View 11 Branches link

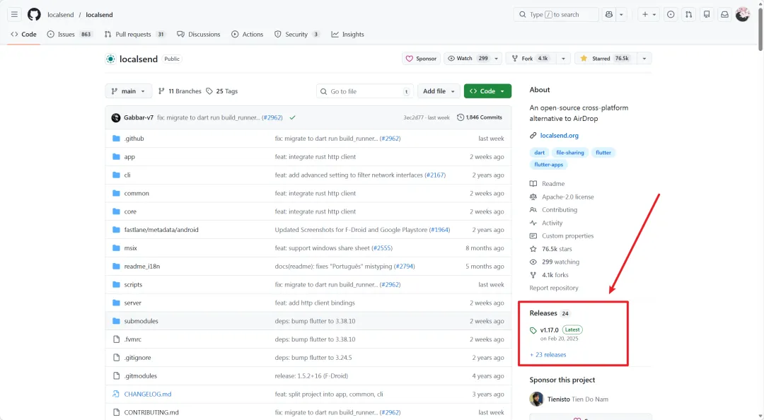click(x=180, y=91)
